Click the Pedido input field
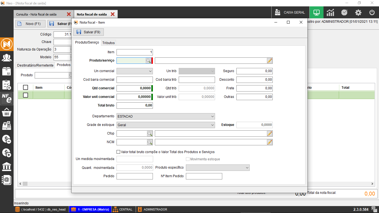This screenshot has width=379, height=213. tap(135, 176)
